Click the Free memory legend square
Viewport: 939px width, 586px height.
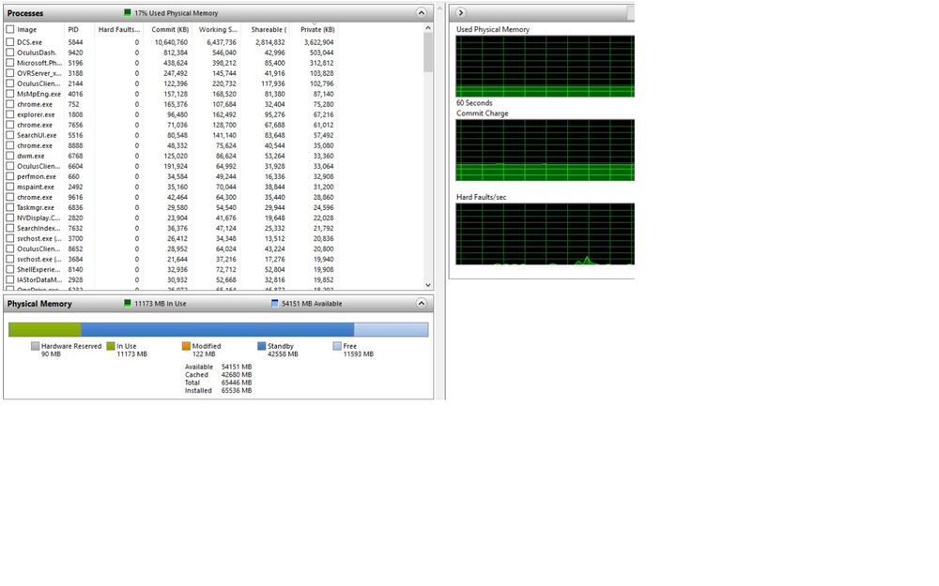tap(335, 346)
